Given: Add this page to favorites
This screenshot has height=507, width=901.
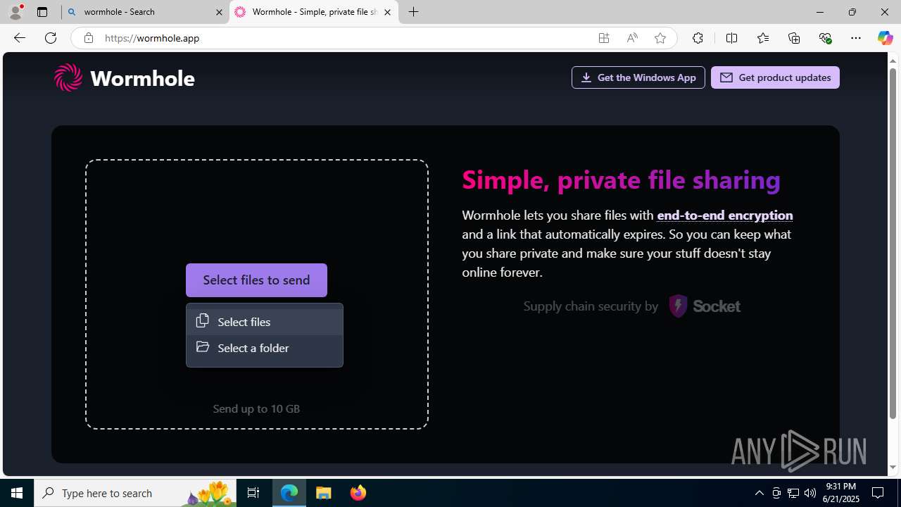Looking at the screenshot, I should tap(660, 38).
